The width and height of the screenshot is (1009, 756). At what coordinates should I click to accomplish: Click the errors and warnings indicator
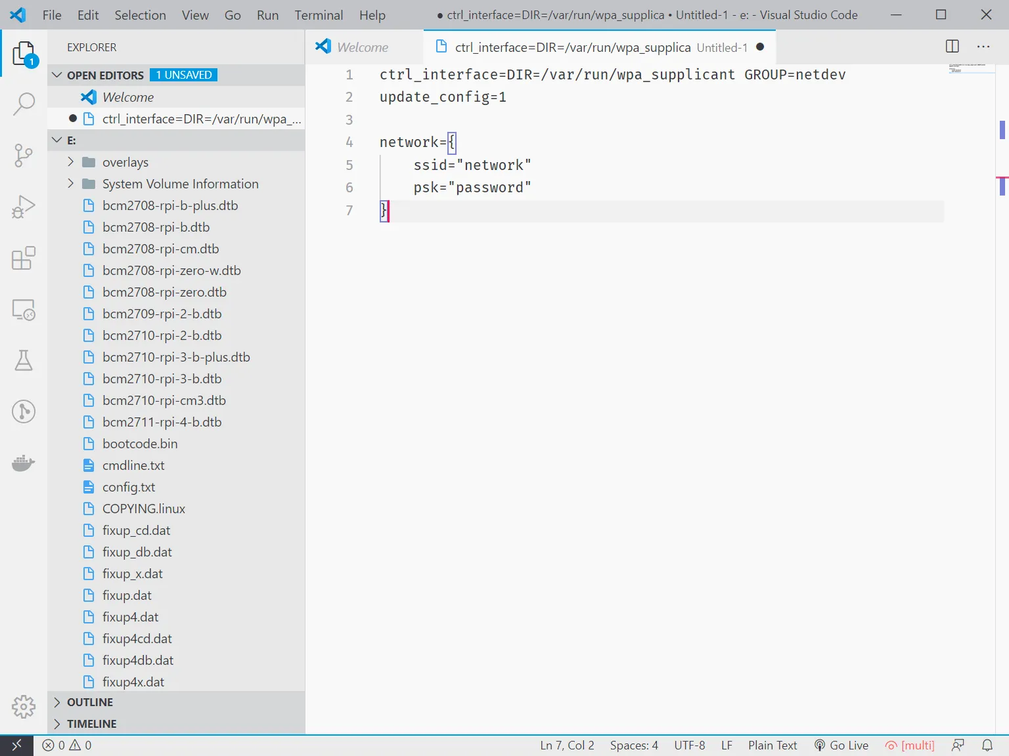(x=66, y=745)
